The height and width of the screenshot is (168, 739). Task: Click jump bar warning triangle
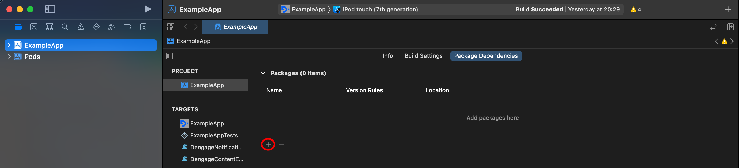[x=724, y=41]
